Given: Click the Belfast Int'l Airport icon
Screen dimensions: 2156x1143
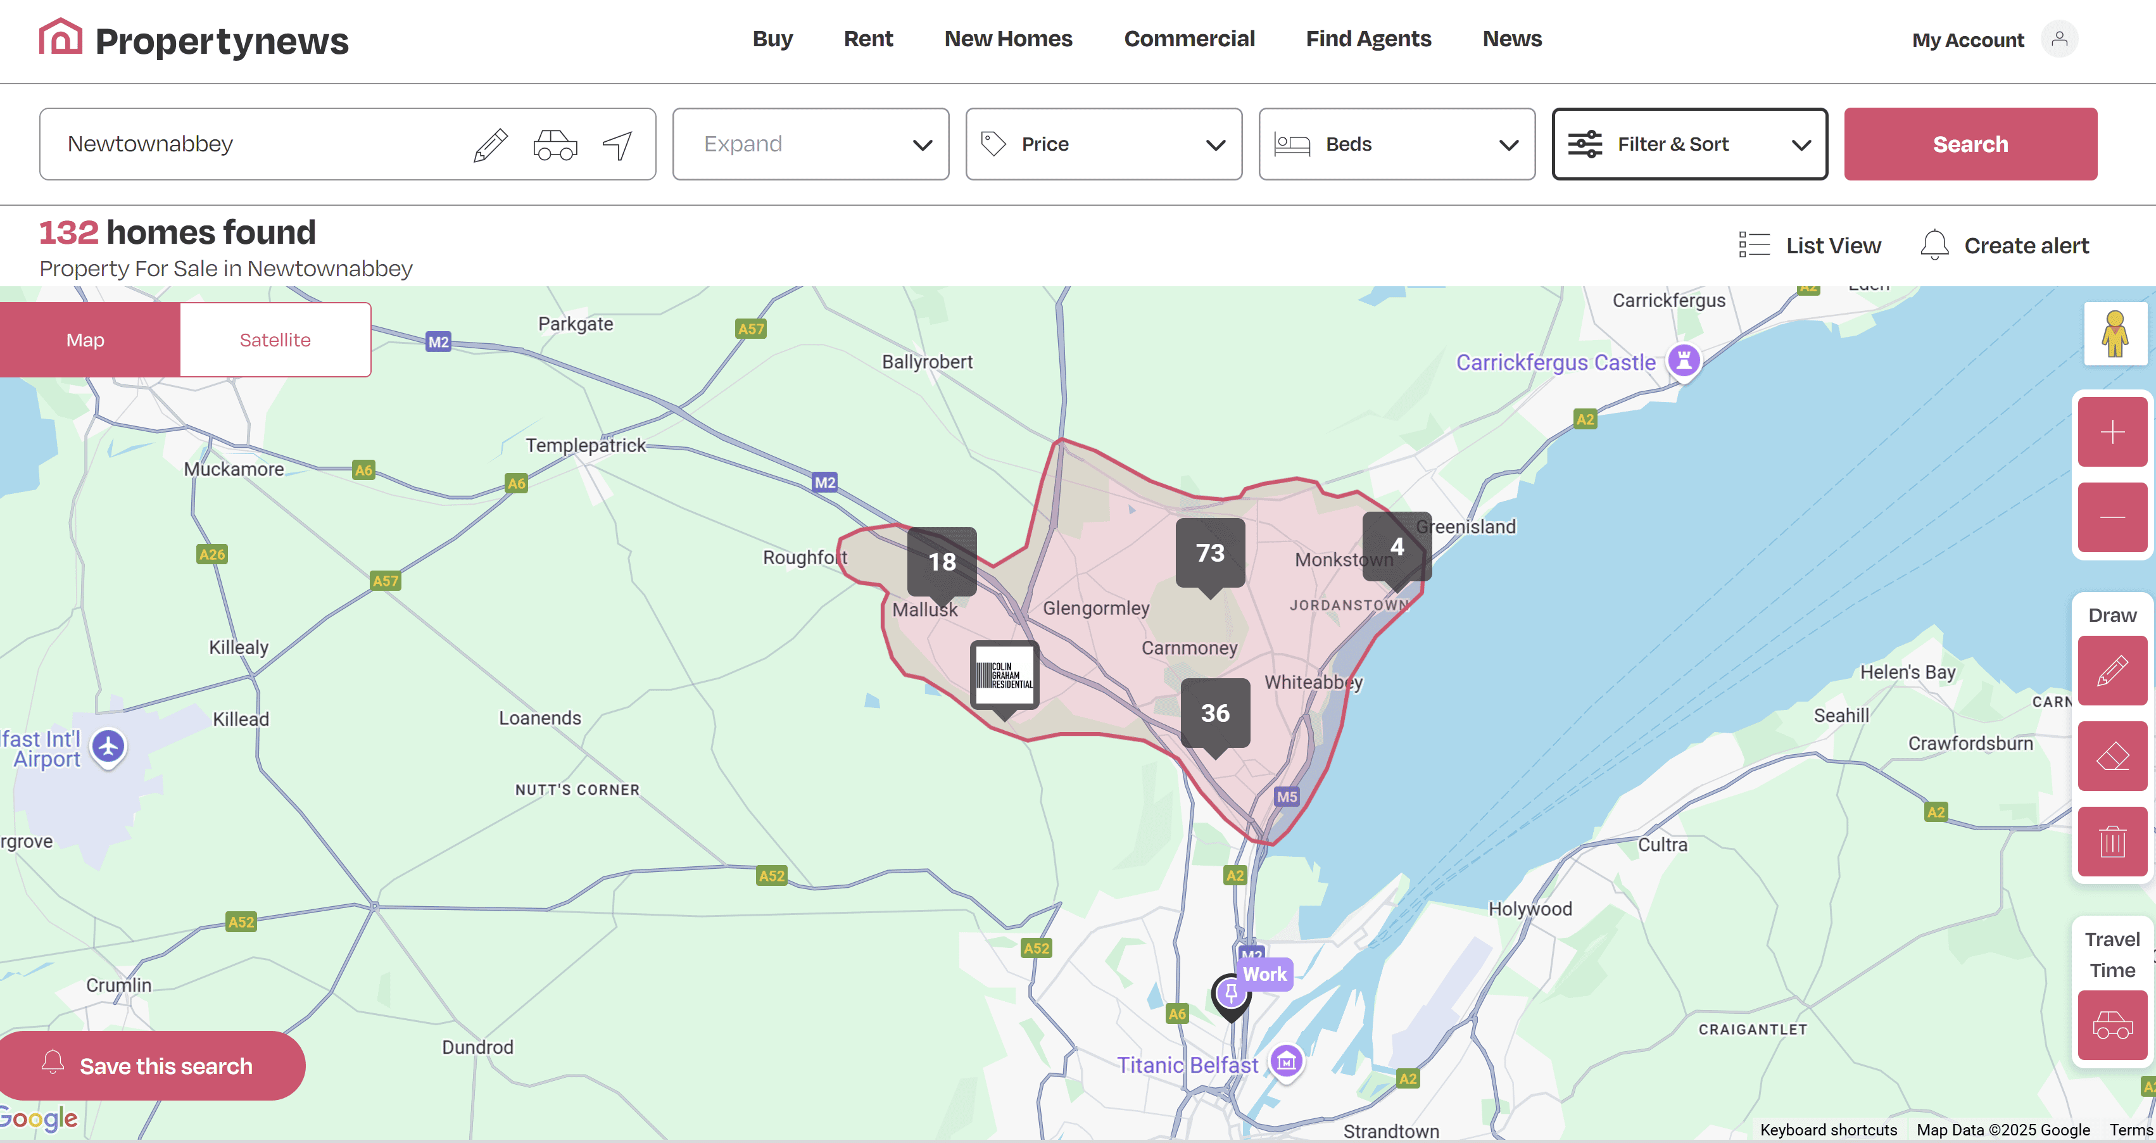Looking at the screenshot, I should click(x=108, y=747).
